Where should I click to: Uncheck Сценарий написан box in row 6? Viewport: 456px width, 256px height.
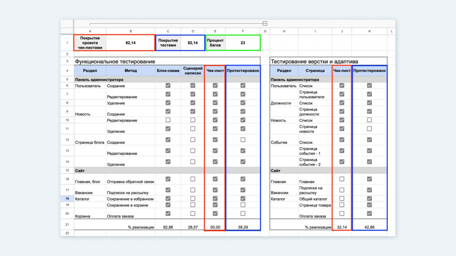click(192, 86)
